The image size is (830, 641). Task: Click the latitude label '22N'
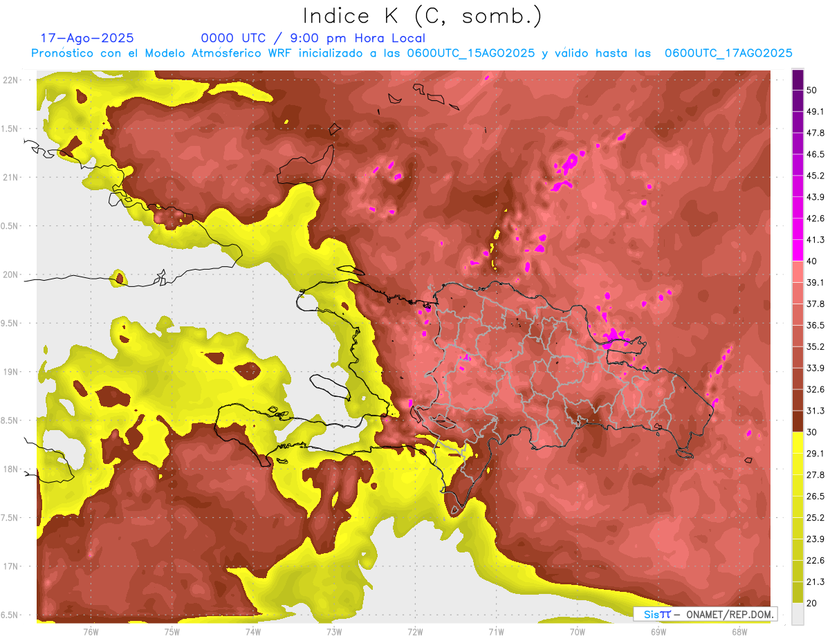(10, 80)
